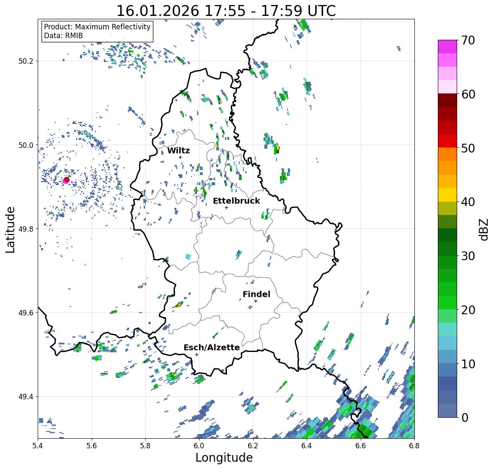Click the Ettelbruck station label

tap(236, 201)
